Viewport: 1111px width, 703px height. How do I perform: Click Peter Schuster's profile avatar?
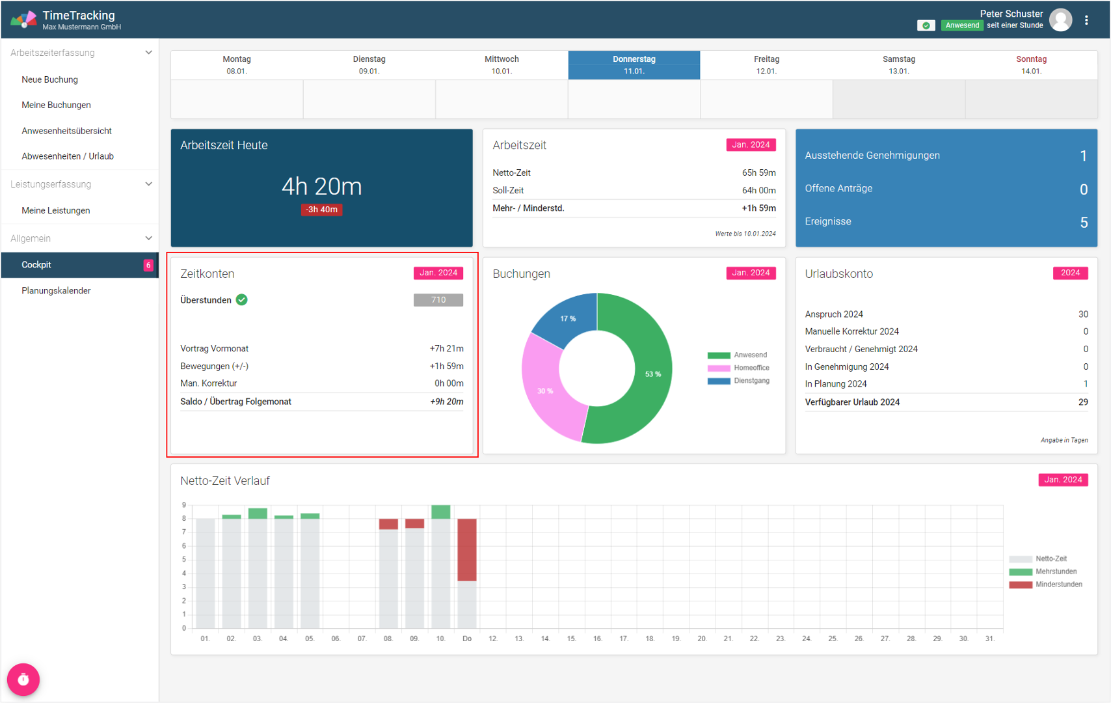(x=1060, y=20)
